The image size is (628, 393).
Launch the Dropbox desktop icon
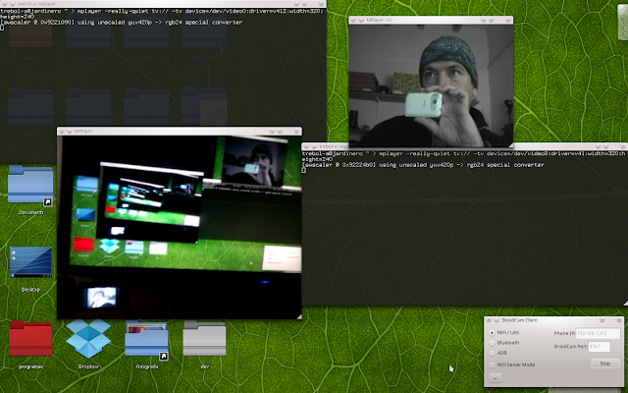pos(88,339)
